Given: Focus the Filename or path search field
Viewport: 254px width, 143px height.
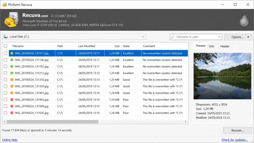Looking at the screenshot, I should [196, 37].
